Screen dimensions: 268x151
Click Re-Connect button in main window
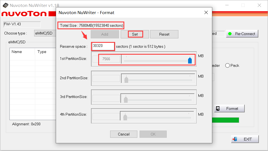(242, 34)
